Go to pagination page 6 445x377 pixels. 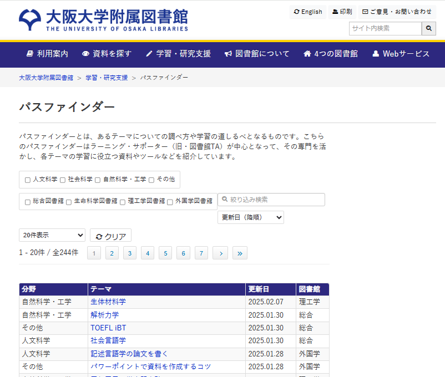pos(183,253)
